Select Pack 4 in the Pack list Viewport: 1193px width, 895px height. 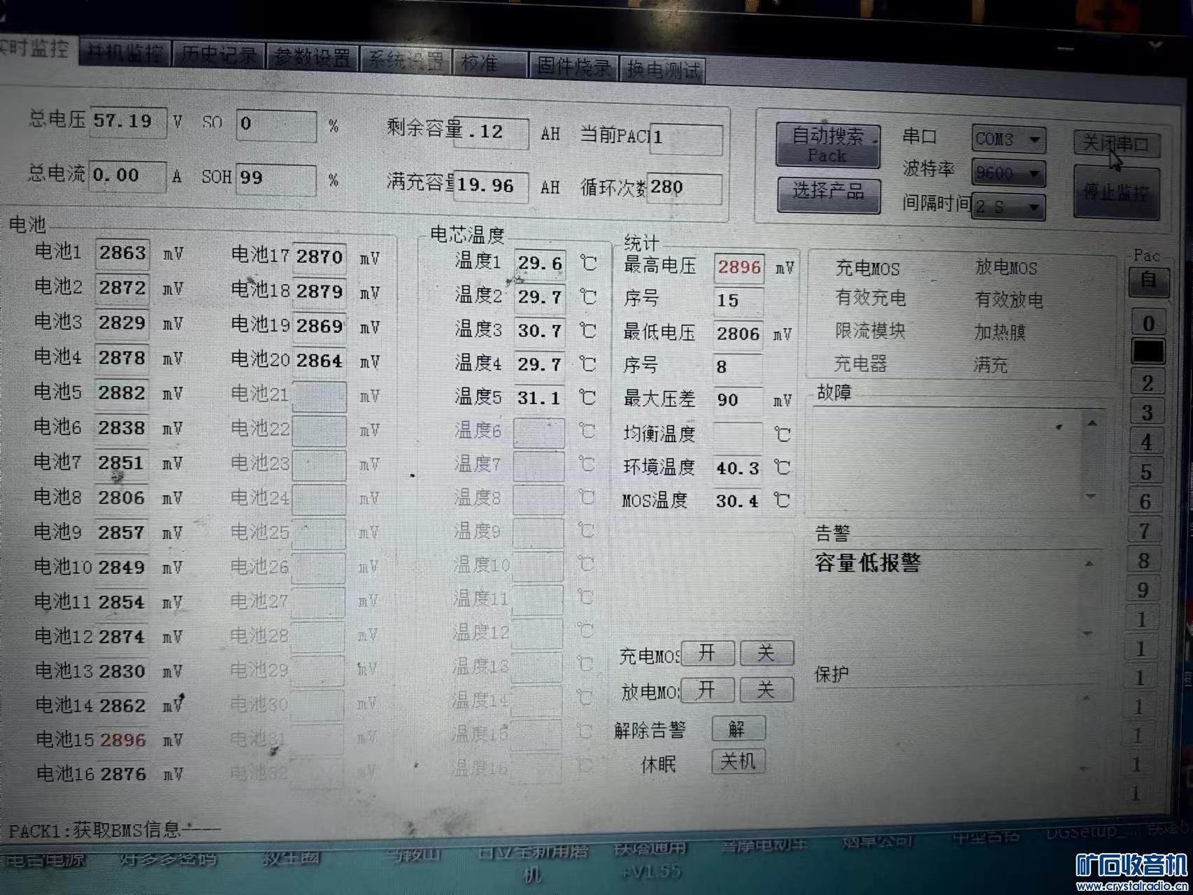[x=1146, y=443]
